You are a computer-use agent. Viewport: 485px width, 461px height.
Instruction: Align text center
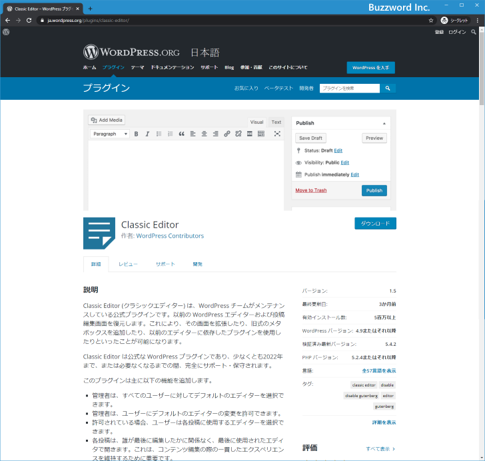pyautogui.click(x=204, y=134)
